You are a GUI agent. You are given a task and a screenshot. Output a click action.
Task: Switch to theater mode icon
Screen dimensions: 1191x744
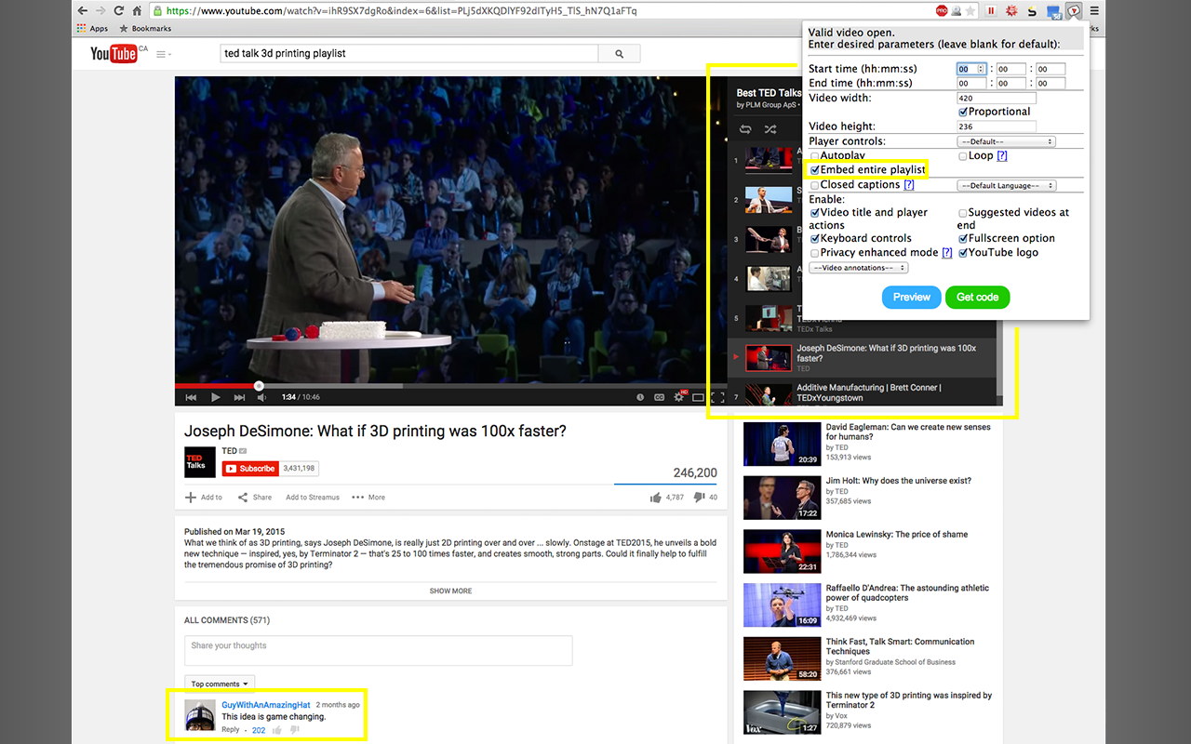(x=699, y=397)
